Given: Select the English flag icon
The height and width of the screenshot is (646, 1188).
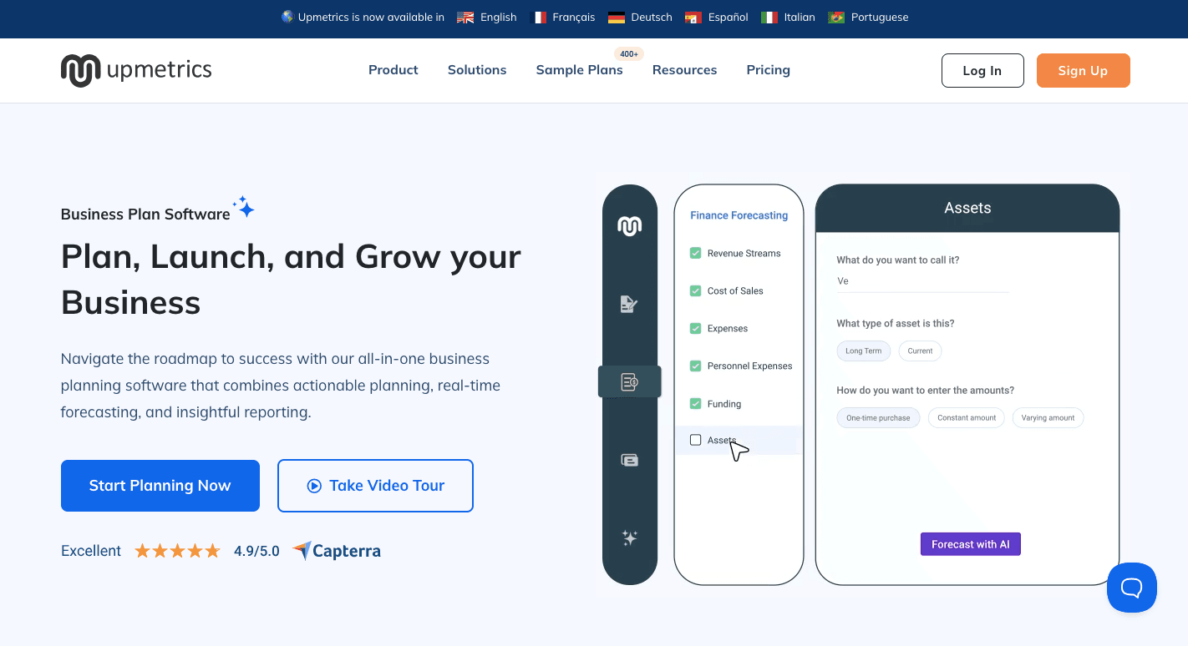Looking at the screenshot, I should pos(465,18).
